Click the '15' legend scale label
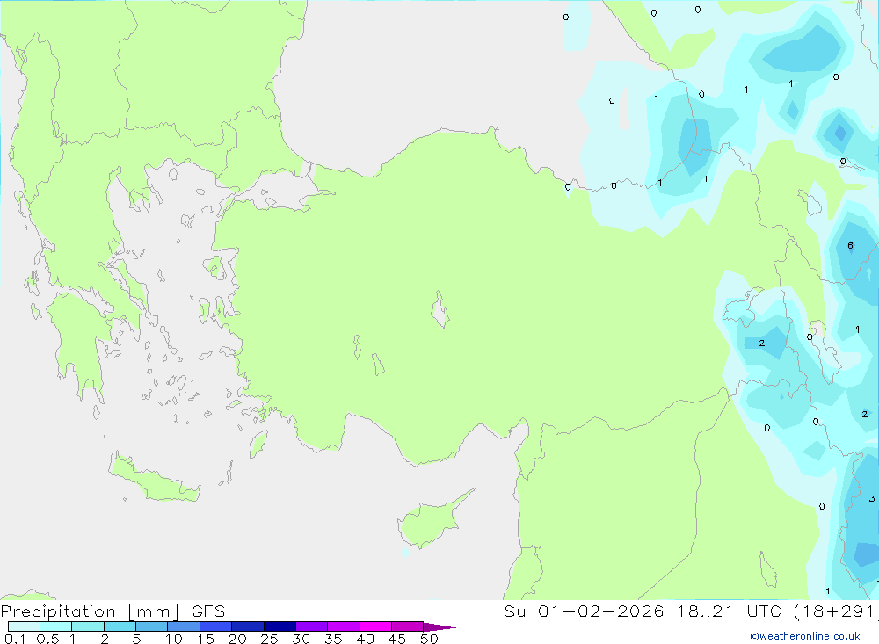Image resolution: width=879 pixels, height=644 pixels. point(206,639)
